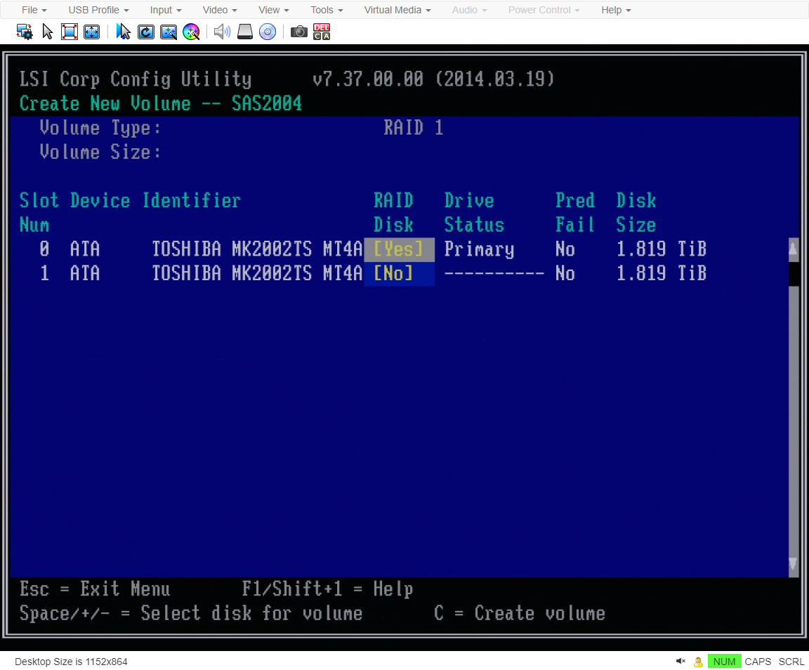Click 'Create New Volume -- SAS2004' title
This screenshot has height=670, width=809.
(x=160, y=104)
